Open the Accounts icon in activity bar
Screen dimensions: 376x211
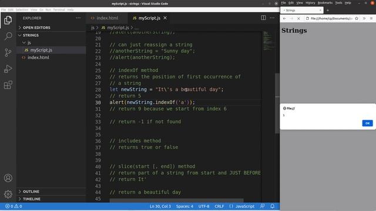click(8, 178)
